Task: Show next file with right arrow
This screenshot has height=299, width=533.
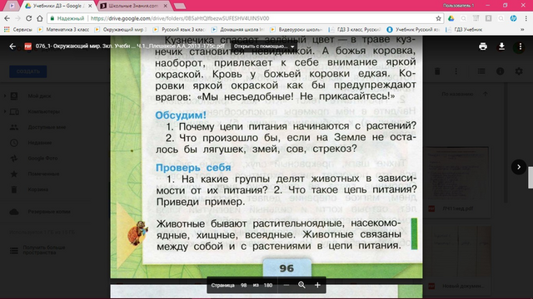Action: [519, 167]
